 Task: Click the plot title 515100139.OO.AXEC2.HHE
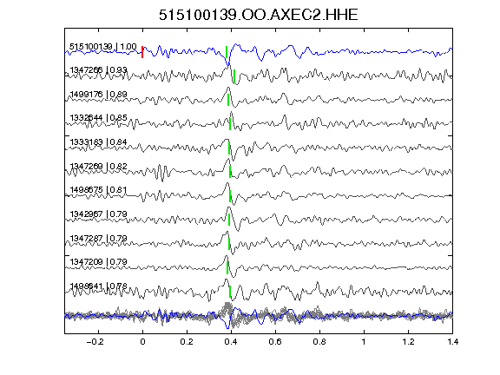click(259, 15)
